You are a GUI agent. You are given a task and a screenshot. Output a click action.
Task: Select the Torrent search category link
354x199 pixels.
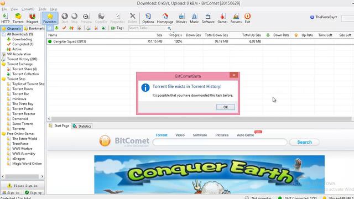[162, 135]
